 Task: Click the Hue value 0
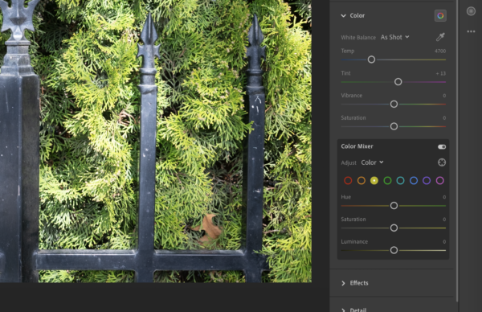click(x=444, y=197)
